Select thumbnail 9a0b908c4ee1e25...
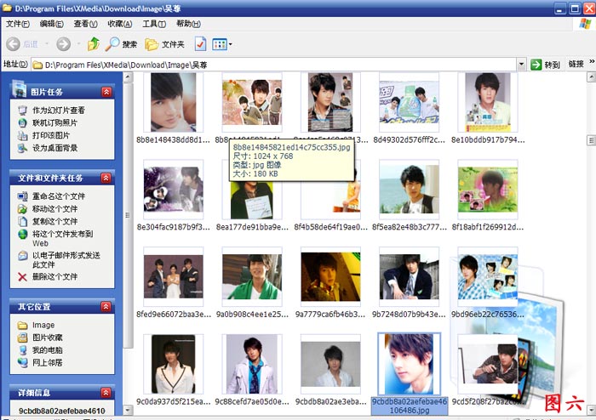Image resolution: width=596 pixels, height=420 pixels. point(252,276)
